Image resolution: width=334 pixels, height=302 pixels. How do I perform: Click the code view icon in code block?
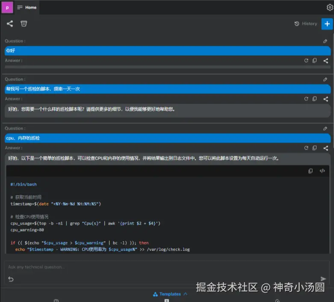click(x=322, y=171)
